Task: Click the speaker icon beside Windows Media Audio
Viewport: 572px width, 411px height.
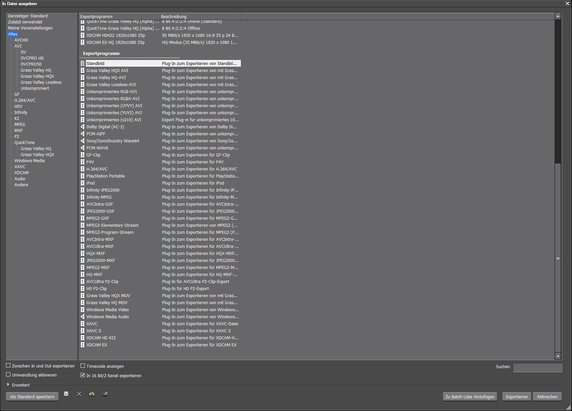Action: pyautogui.click(x=83, y=317)
